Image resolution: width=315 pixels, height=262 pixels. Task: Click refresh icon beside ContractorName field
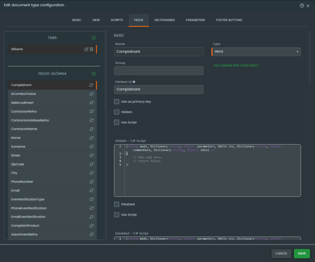(91, 129)
